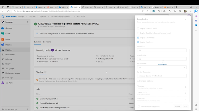Open Library in the sidebar
Image resolution: width=199 pixels, height=111 pixels.
pos(8,64)
